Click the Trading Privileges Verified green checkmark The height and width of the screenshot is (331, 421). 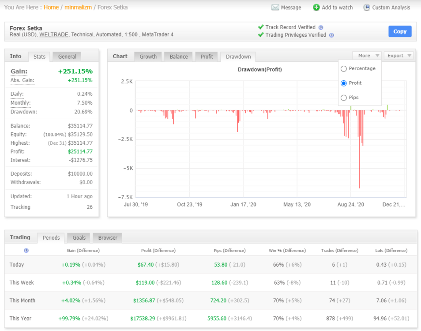point(260,35)
